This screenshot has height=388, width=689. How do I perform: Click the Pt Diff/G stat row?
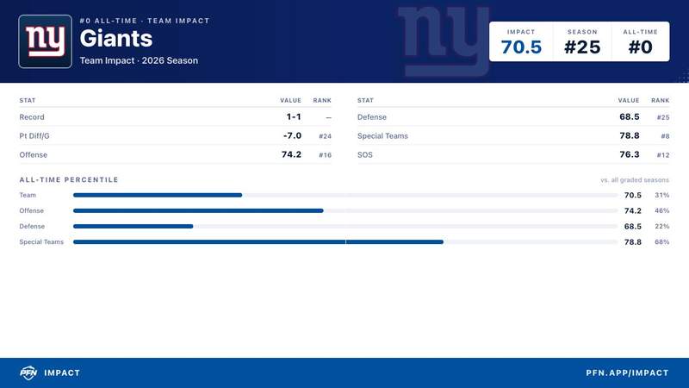point(176,136)
